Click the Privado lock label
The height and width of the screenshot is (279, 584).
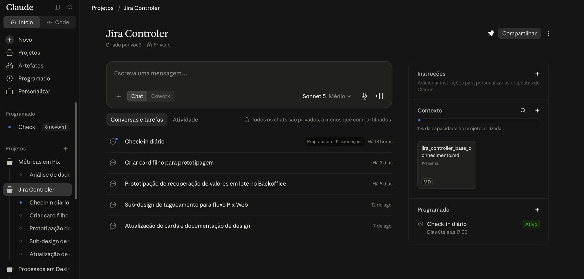[x=159, y=45]
